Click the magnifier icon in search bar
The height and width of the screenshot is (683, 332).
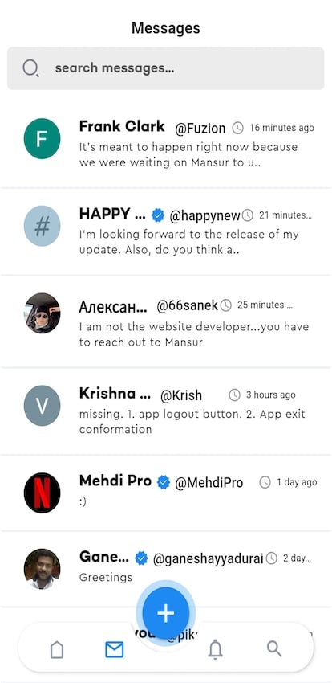(30, 68)
